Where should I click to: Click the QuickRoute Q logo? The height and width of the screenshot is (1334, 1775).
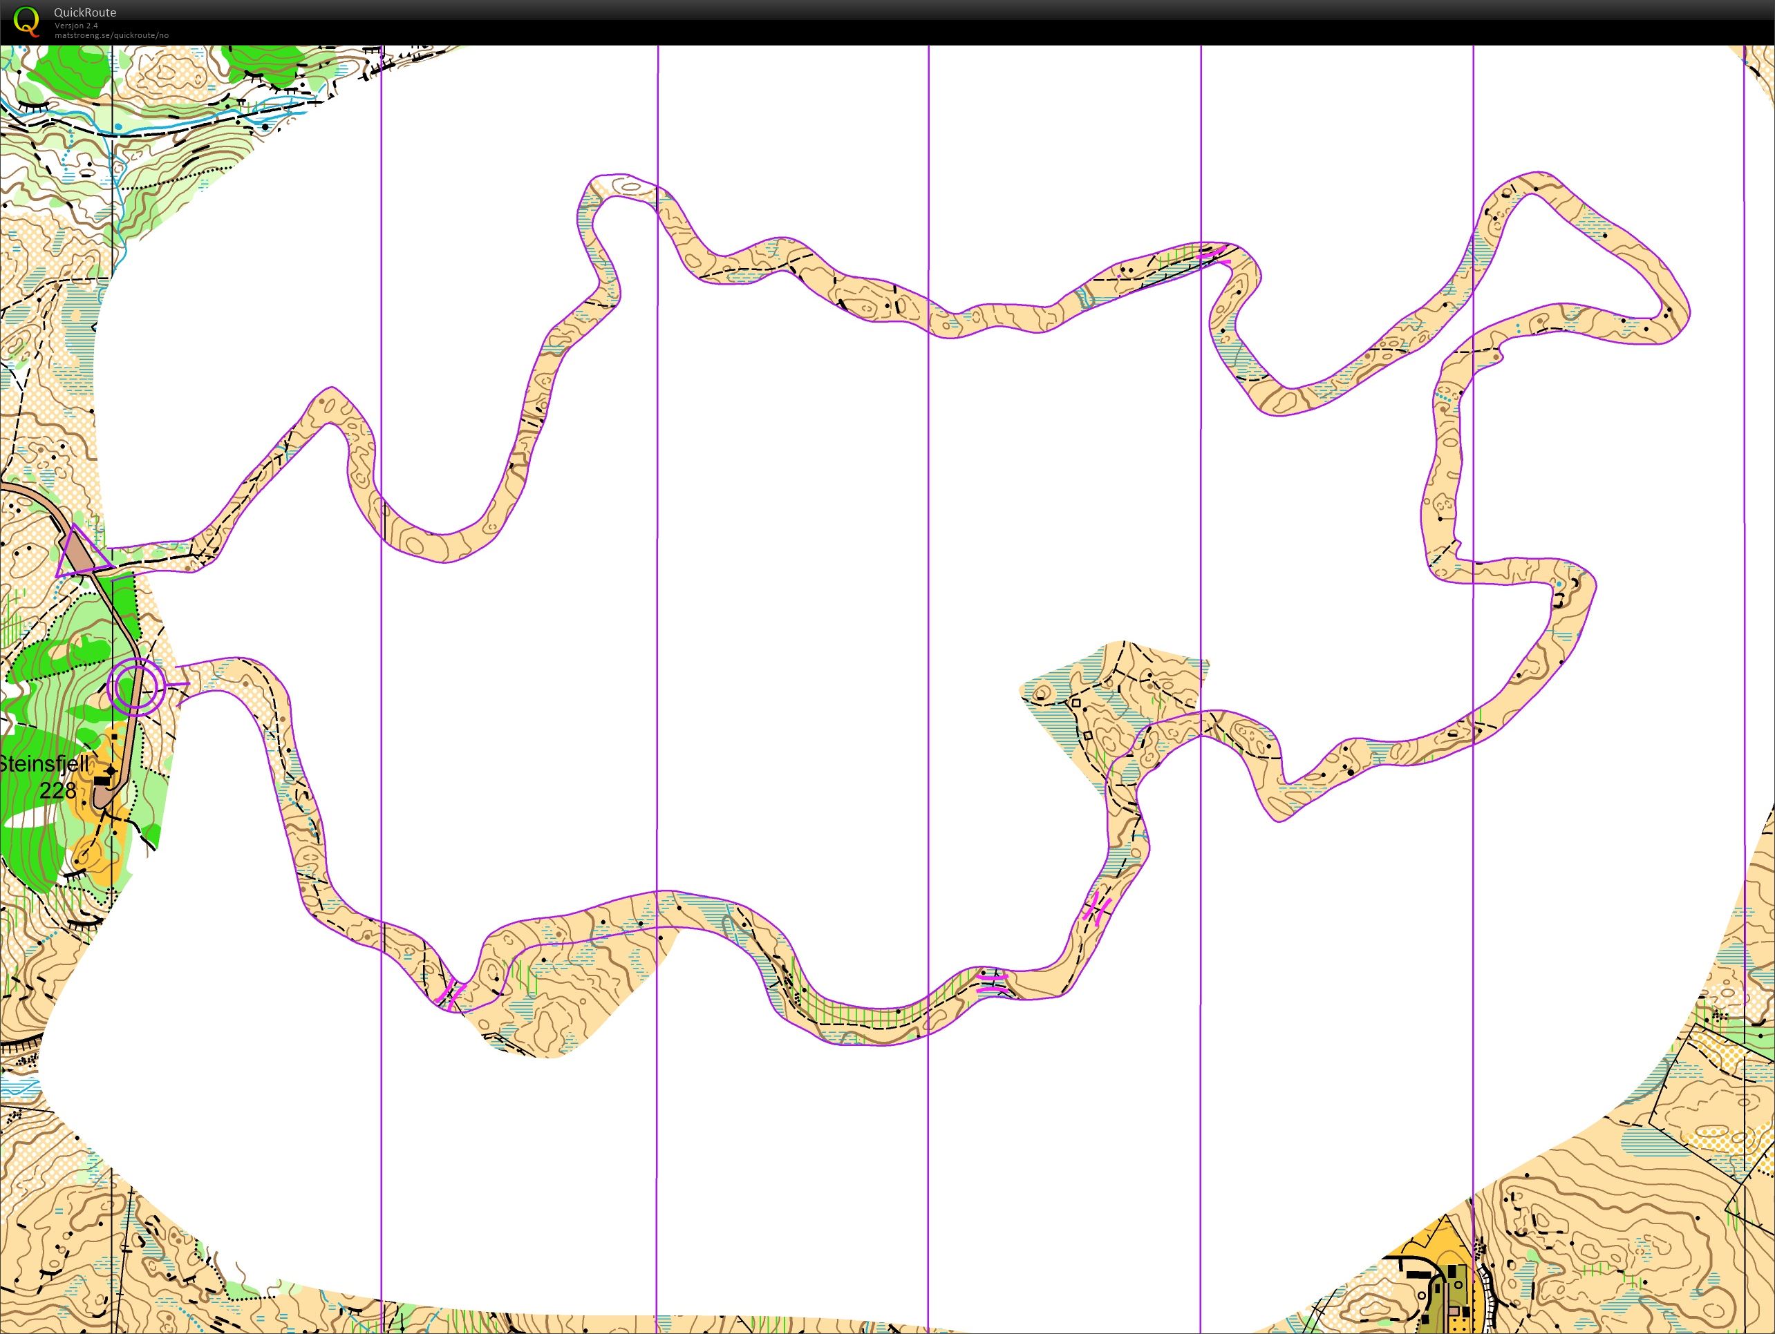coord(26,20)
